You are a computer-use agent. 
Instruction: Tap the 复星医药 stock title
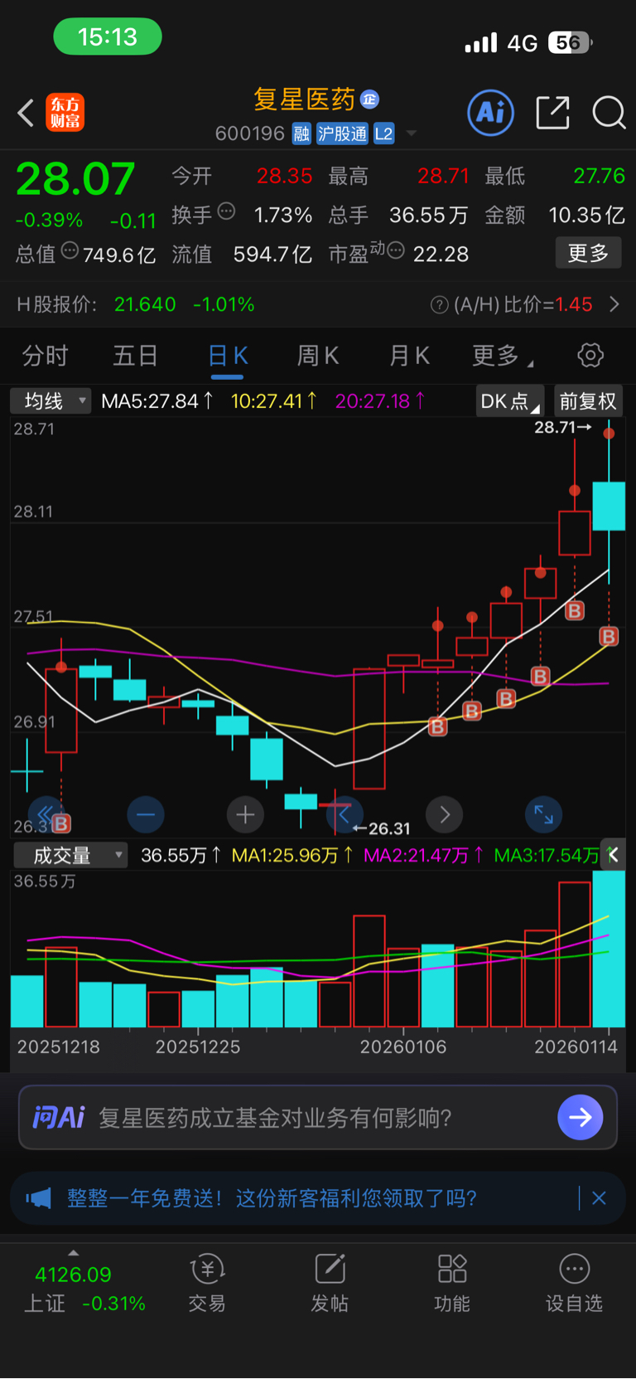click(304, 100)
